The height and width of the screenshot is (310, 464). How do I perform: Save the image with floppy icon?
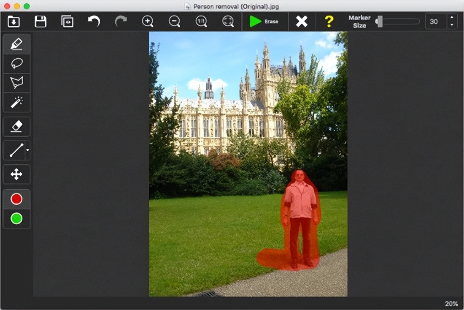click(40, 22)
